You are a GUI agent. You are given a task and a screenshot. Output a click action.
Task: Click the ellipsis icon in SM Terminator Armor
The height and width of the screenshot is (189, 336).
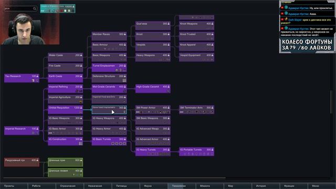click(x=181, y=112)
